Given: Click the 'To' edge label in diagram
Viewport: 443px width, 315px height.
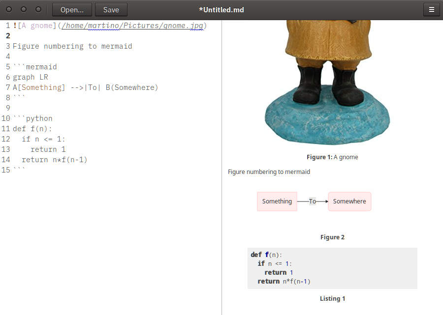Looking at the screenshot, I should (313, 201).
